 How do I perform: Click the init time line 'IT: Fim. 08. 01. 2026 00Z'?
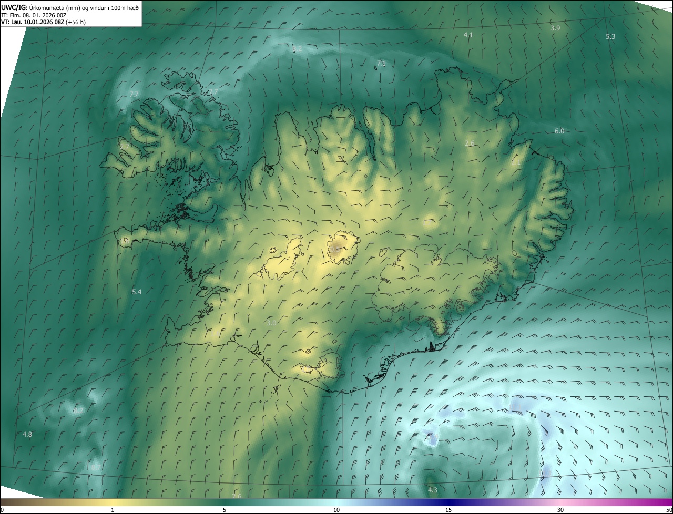[35, 15]
